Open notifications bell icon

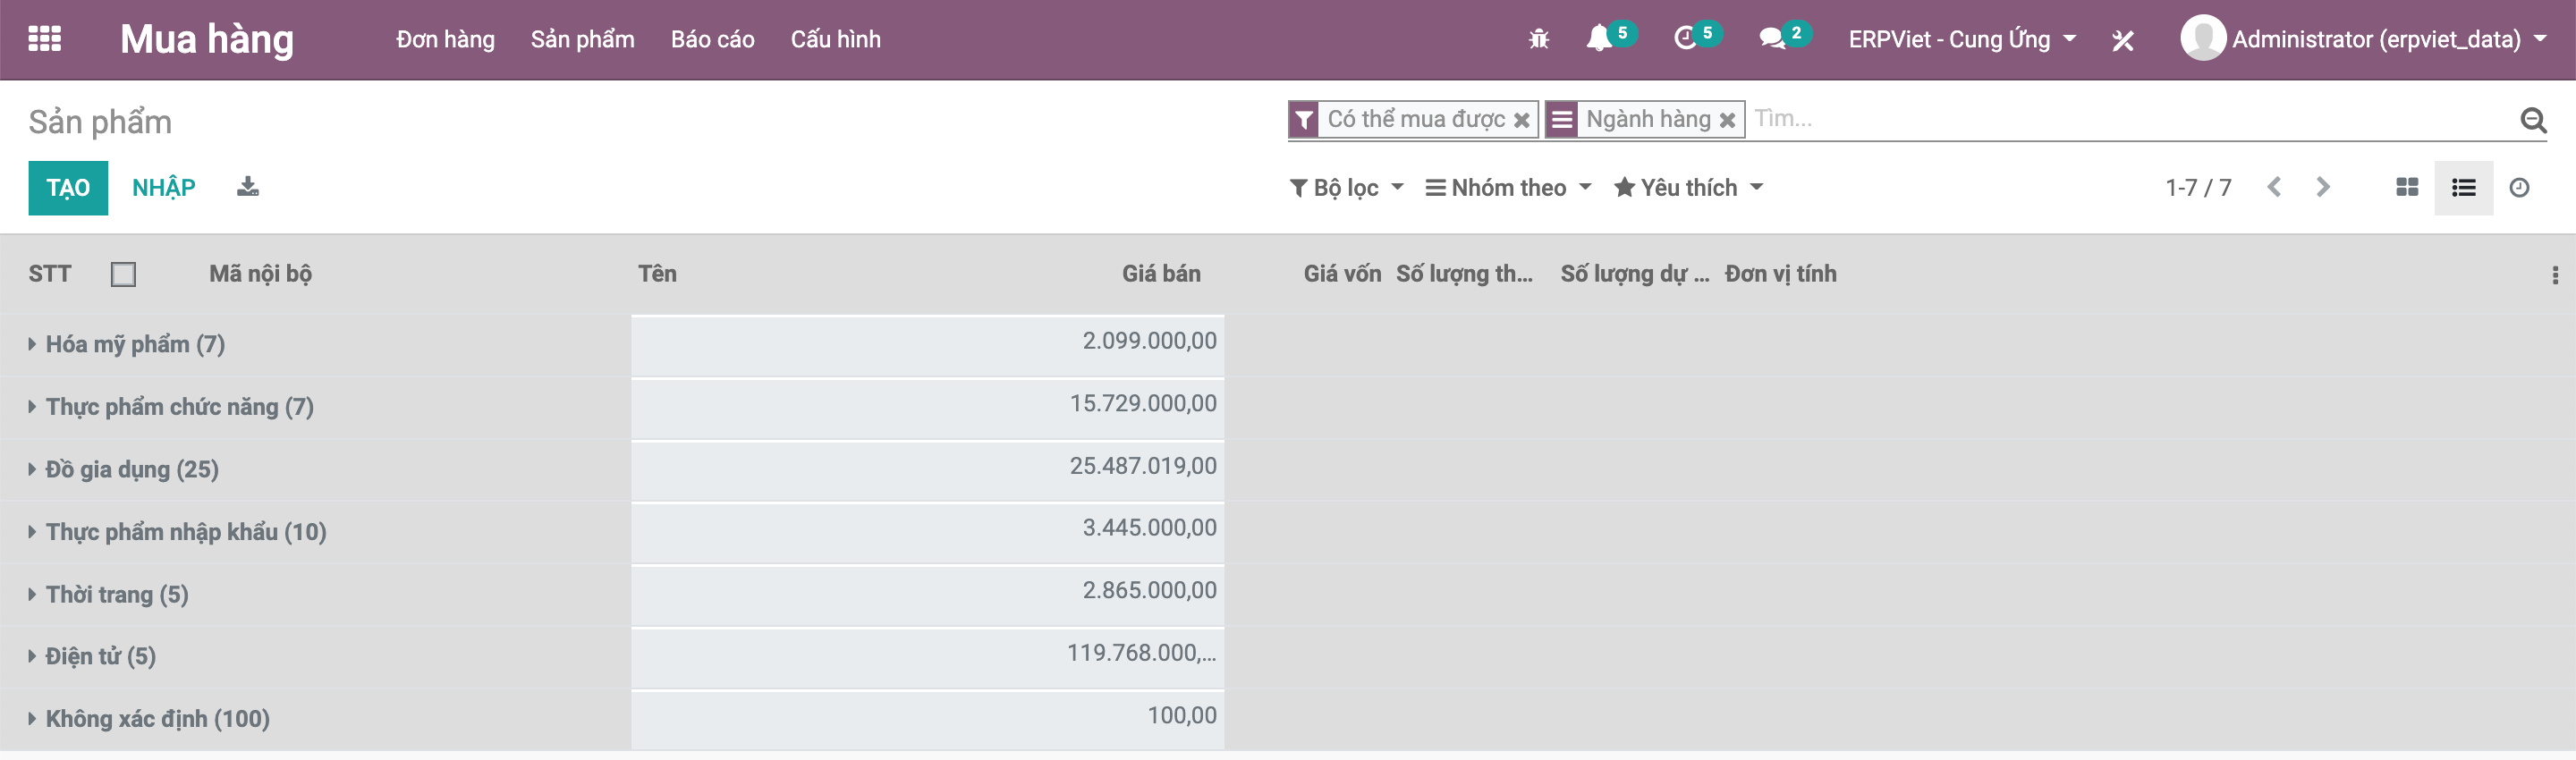(1598, 39)
